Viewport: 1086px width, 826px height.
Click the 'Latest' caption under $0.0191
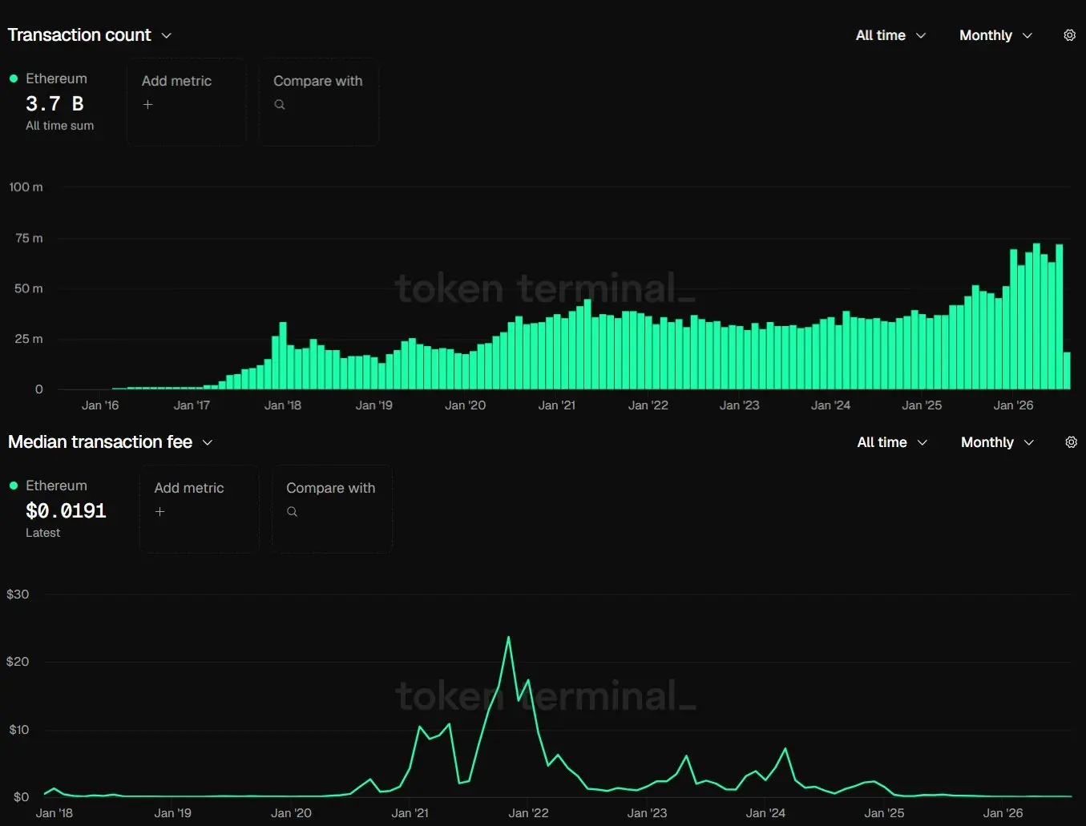42,533
